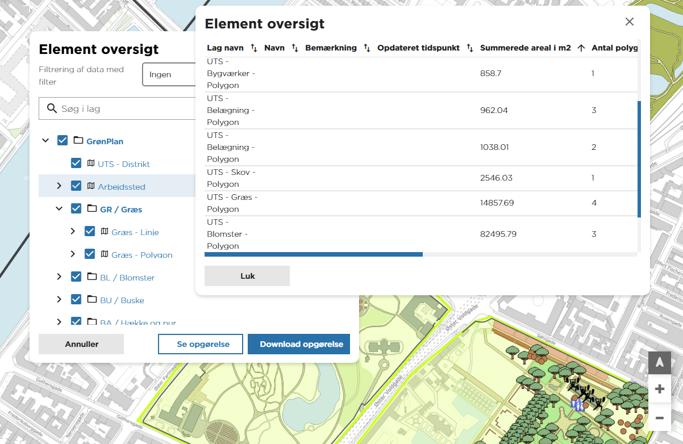Click the search magnifier icon

click(x=52, y=108)
